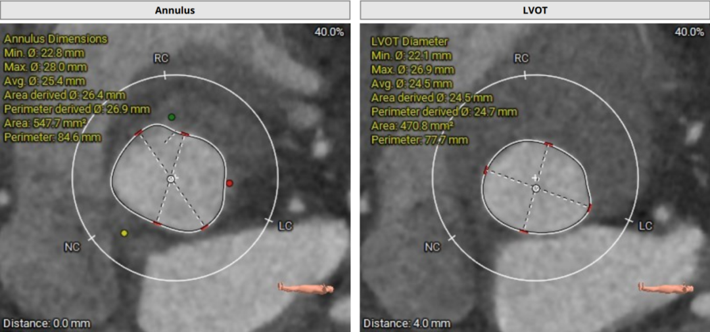The width and height of the screenshot is (710, 332).
Task: Select the upper-left red handle on annulus contour
Action: point(139,133)
